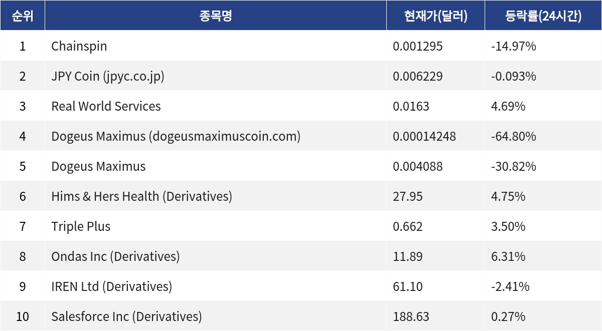Click rank number 8 in Ondas Inc row

pos(23,256)
